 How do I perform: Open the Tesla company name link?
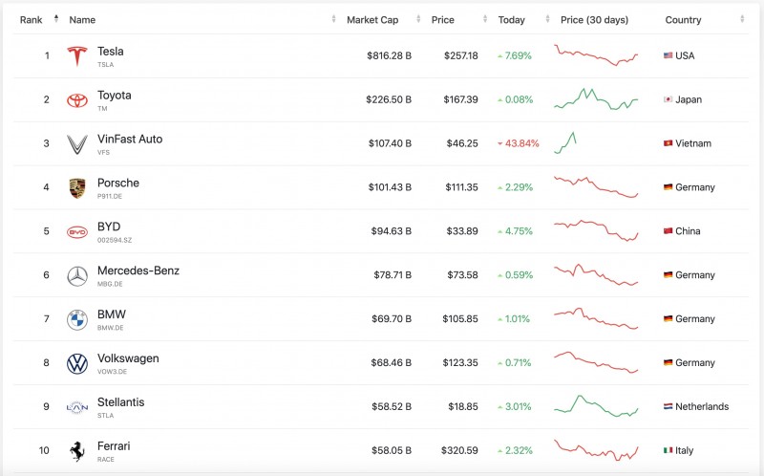tap(110, 52)
